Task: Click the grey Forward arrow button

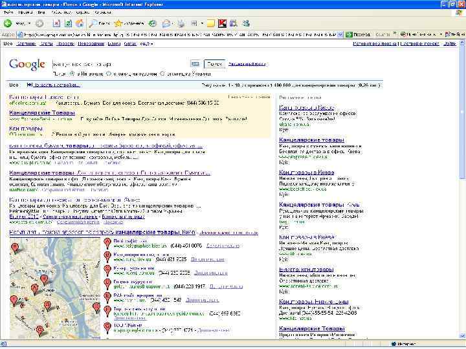Action: coord(39,23)
